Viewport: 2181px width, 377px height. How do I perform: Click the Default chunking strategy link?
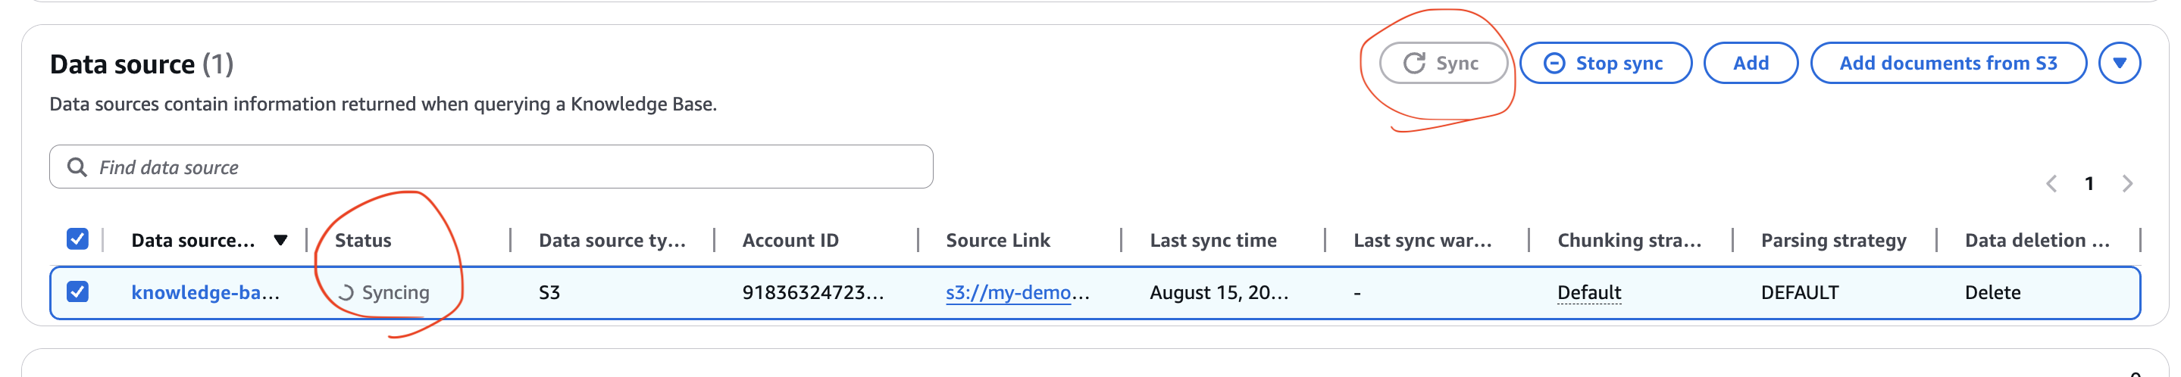1588,292
